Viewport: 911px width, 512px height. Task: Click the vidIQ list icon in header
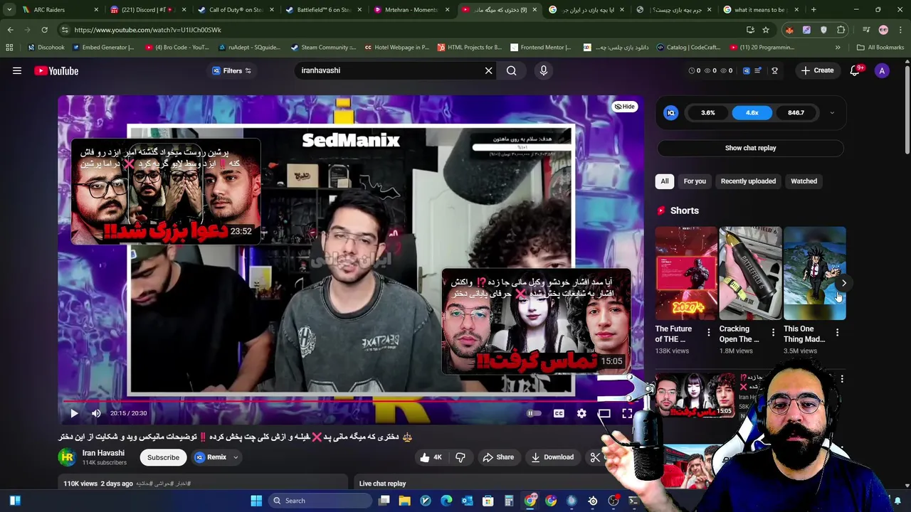[x=758, y=70]
